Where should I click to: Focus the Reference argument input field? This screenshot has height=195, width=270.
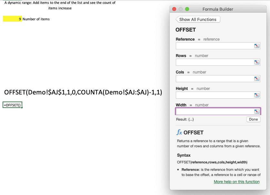[215, 46]
